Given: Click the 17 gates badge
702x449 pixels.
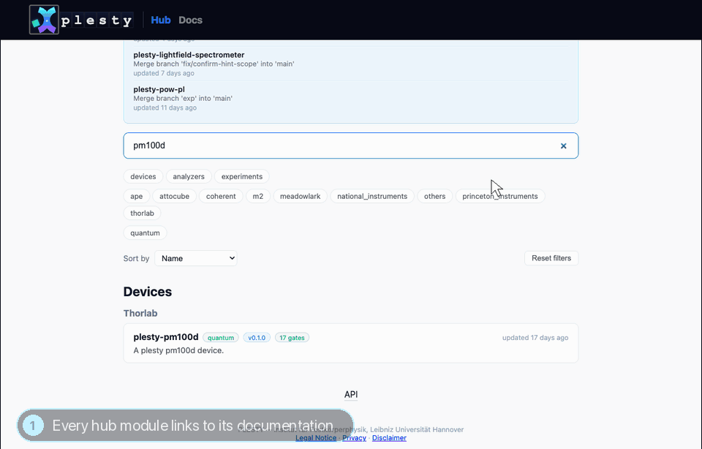Looking at the screenshot, I should 292,338.
